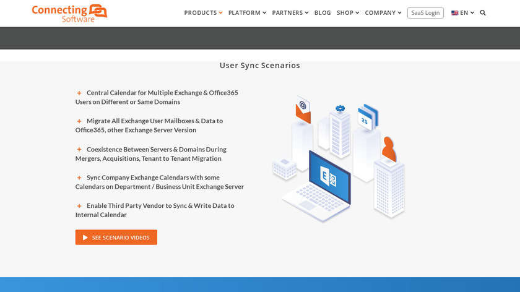Viewport: 520px width, 292px height.
Task: Select 'Central Calendar for Multiple Exchange' text
Action: (x=144, y=93)
